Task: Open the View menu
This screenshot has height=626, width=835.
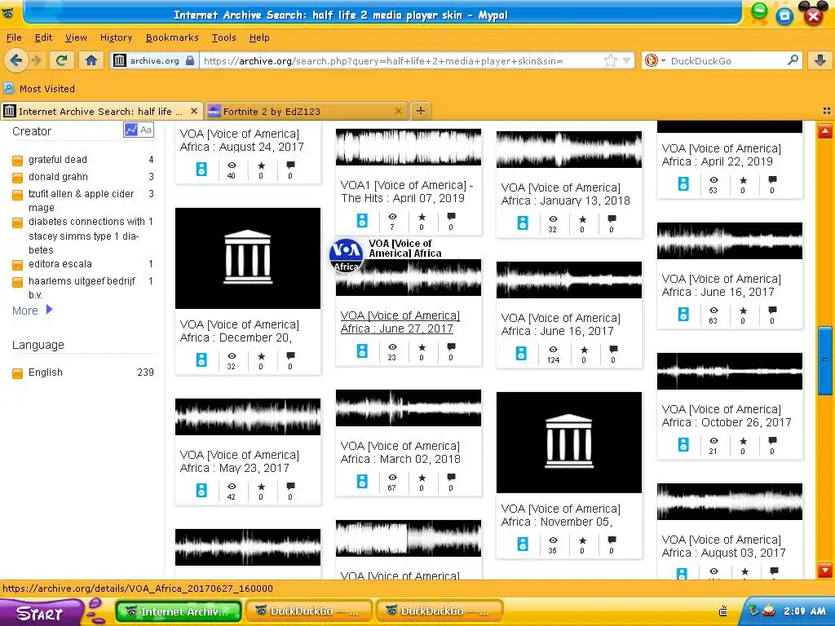Action: [76, 37]
